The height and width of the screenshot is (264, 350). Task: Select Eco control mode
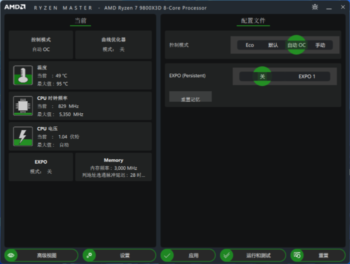pyautogui.click(x=249, y=45)
